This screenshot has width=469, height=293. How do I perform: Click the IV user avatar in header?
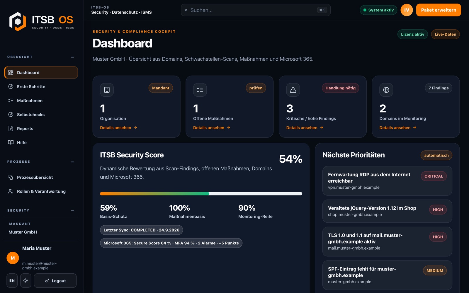tap(407, 10)
